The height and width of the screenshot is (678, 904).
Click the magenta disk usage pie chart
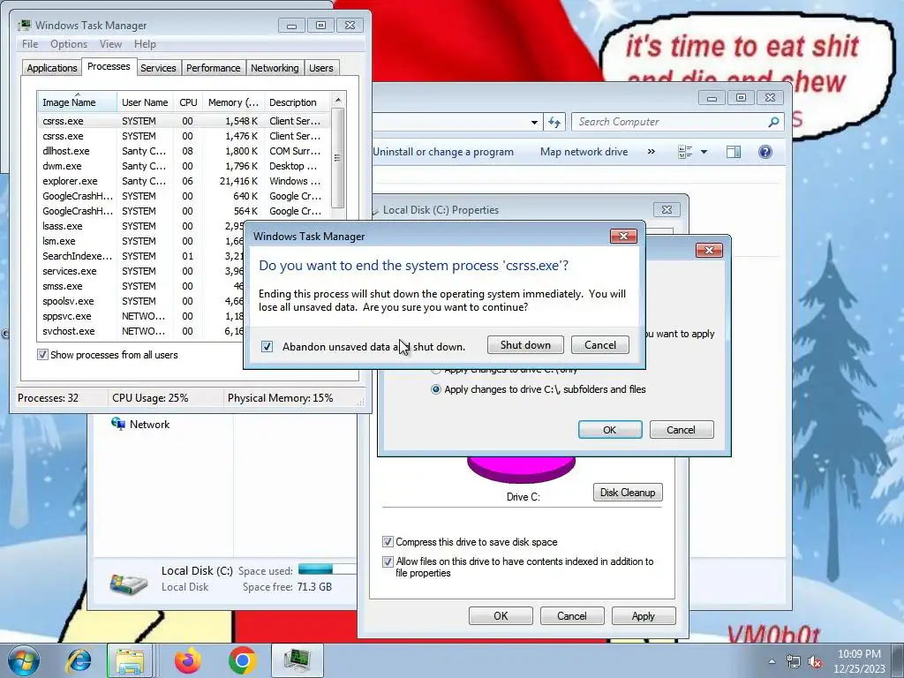tap(521, 470)
